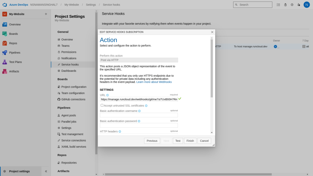Screen dimensions: 313x176
Task: Open the Perform this action combo box
Action: tap(139, 60)
